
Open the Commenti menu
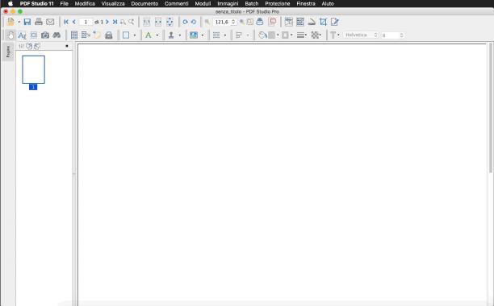(177, 4)
